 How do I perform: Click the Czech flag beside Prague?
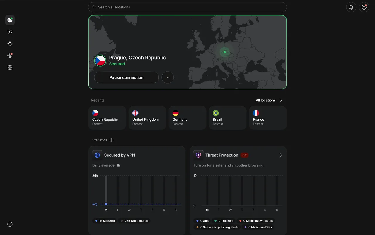coord(100,61)
